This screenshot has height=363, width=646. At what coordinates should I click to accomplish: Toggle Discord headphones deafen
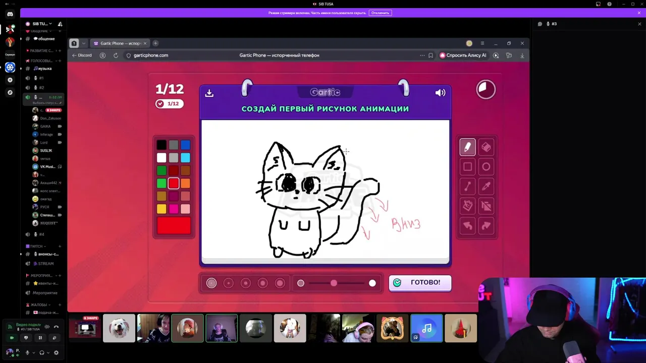click(42, 353)
